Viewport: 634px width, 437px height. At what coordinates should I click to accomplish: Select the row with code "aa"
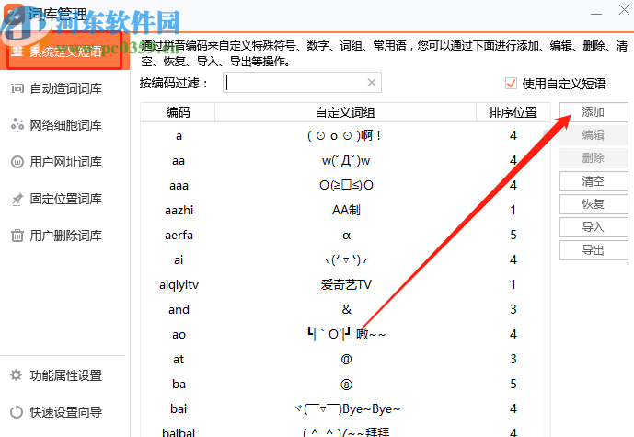coord(342,160)
